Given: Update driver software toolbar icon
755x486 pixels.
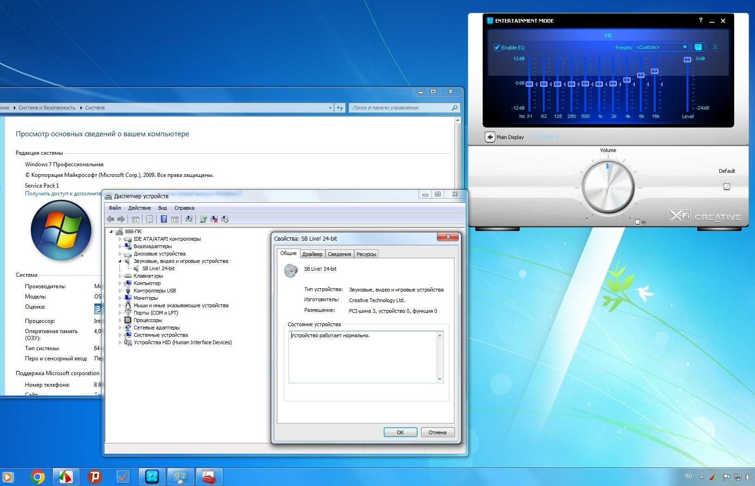Looking at the screenshot, I should [x=203, y=219].
